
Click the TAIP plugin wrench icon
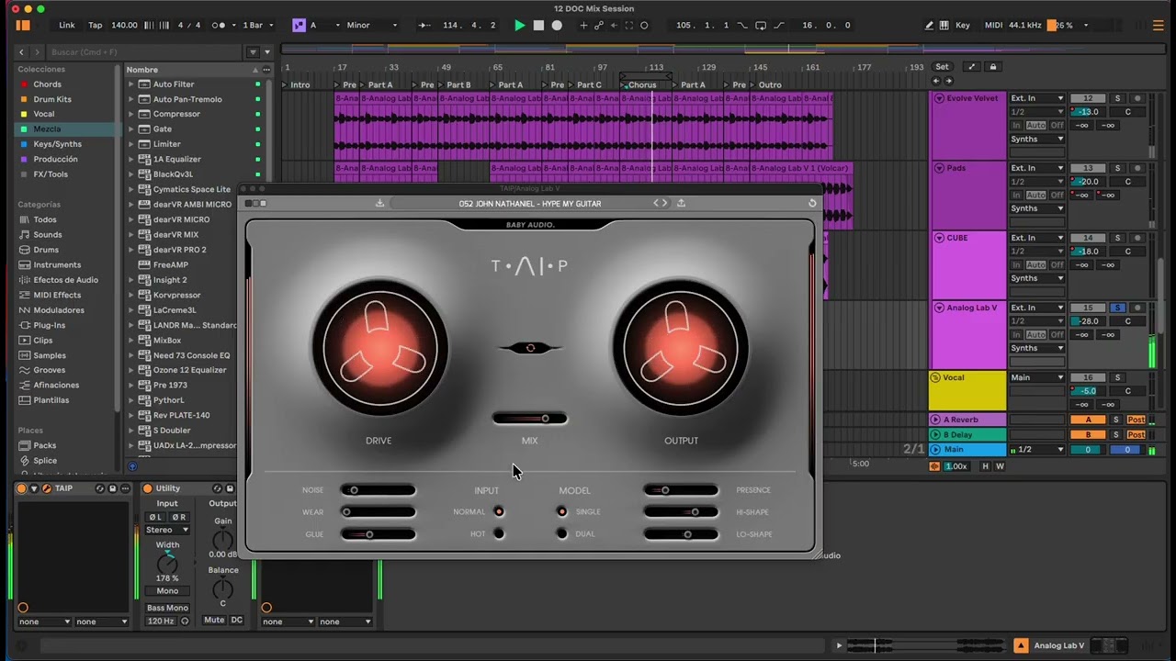coord(47,488)
